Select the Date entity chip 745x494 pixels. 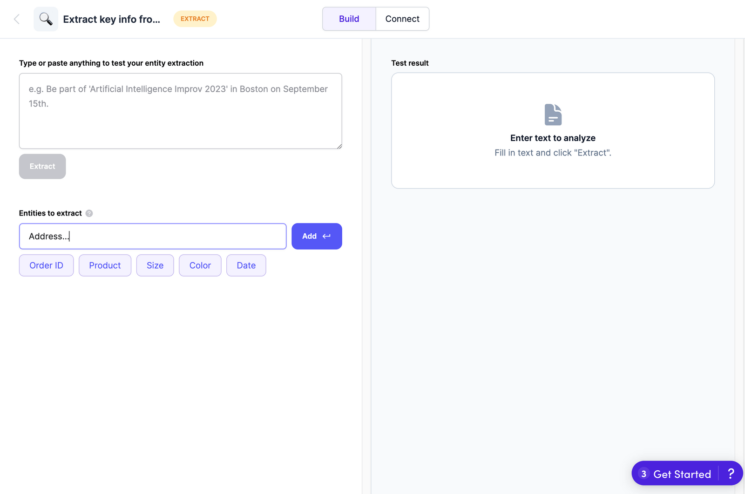[x=246, y=265]
